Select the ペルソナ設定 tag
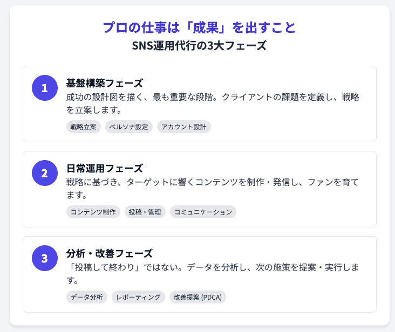 pyautogui.click(x=129, y=127)
